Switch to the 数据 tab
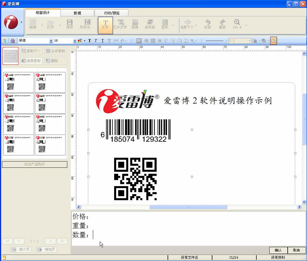The height and width of the screenshot is (261, 307). click(77, 13)
